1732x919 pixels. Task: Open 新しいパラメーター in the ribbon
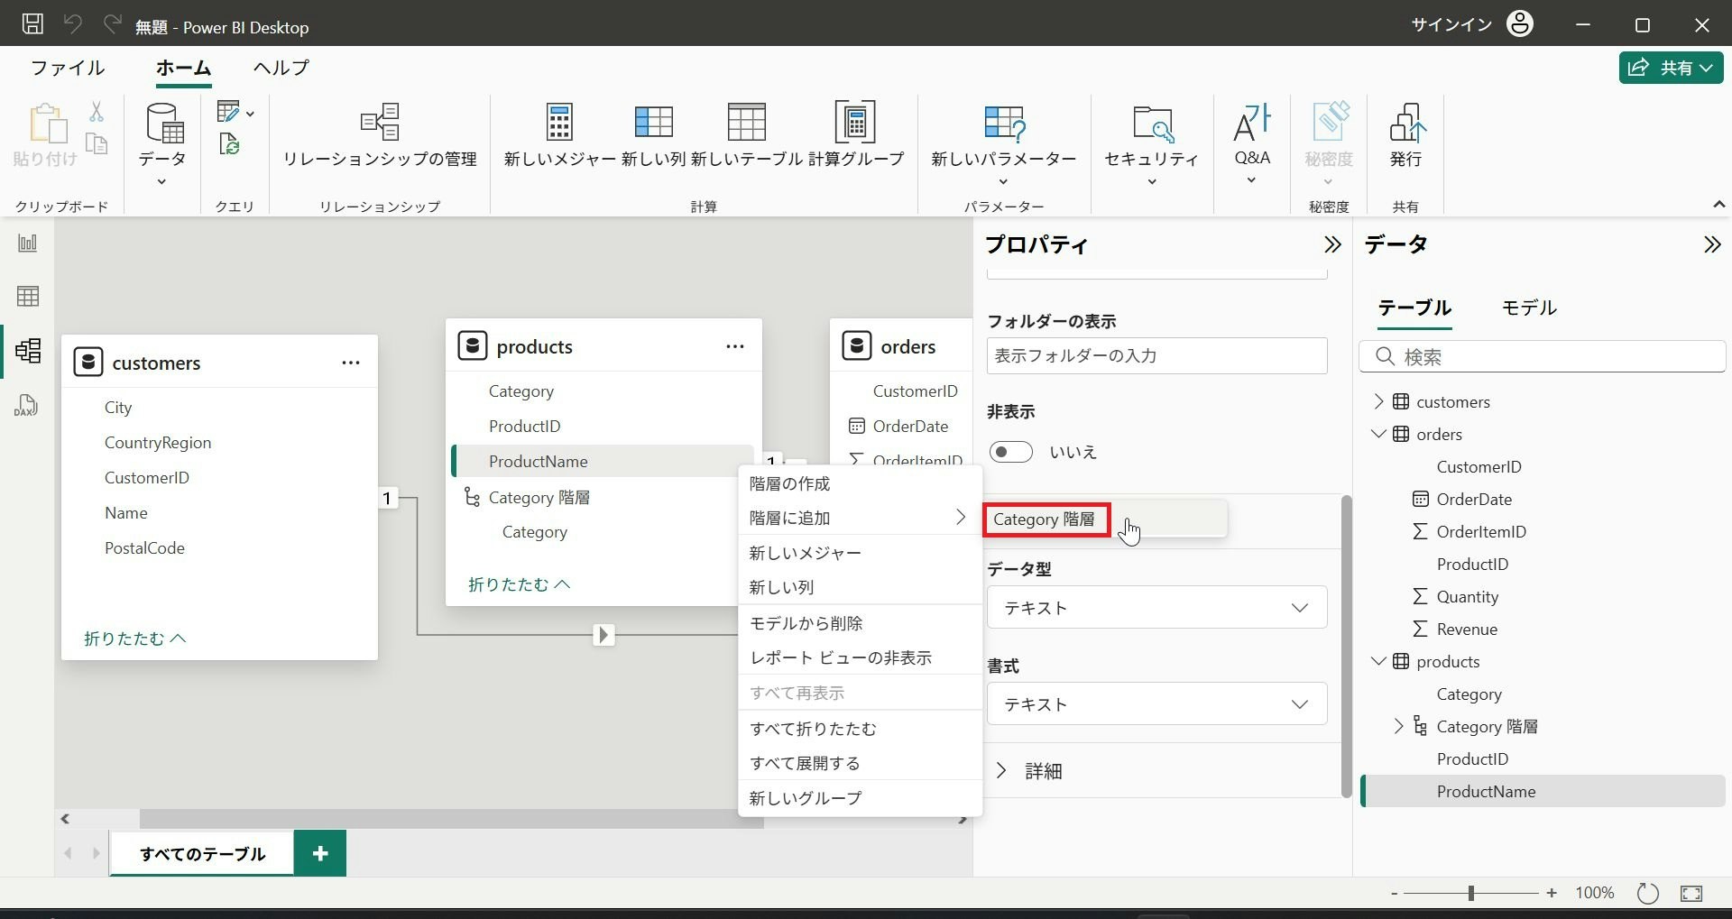1004,144
